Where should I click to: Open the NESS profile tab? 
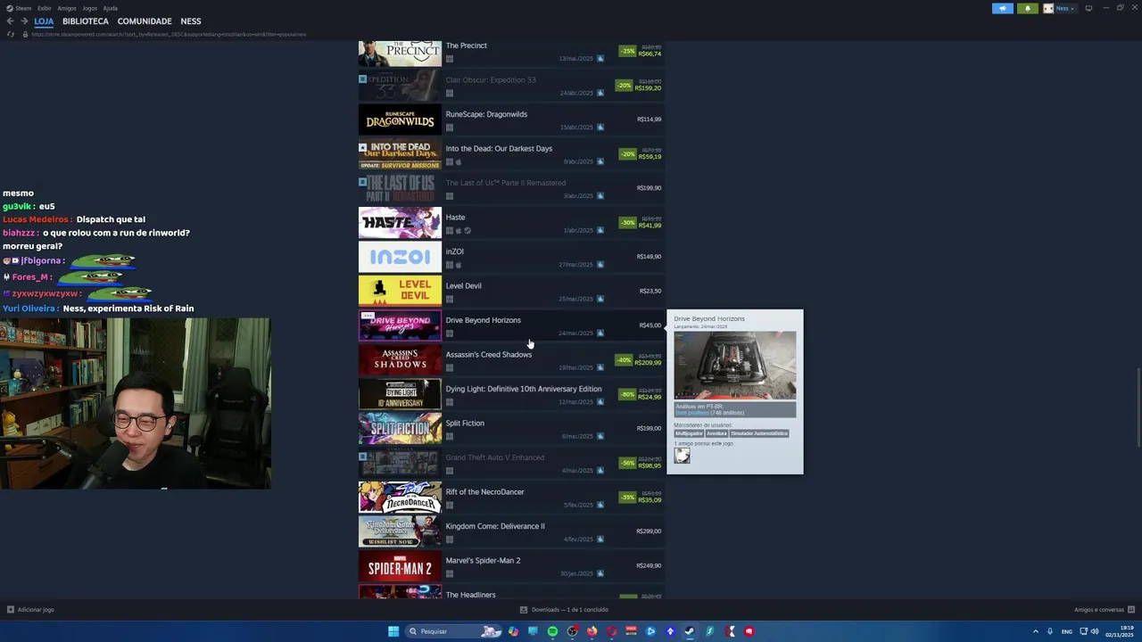pos(191,21)
